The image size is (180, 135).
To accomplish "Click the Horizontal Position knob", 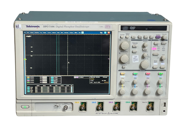I will pyautogui.click(x=145, y=45).
